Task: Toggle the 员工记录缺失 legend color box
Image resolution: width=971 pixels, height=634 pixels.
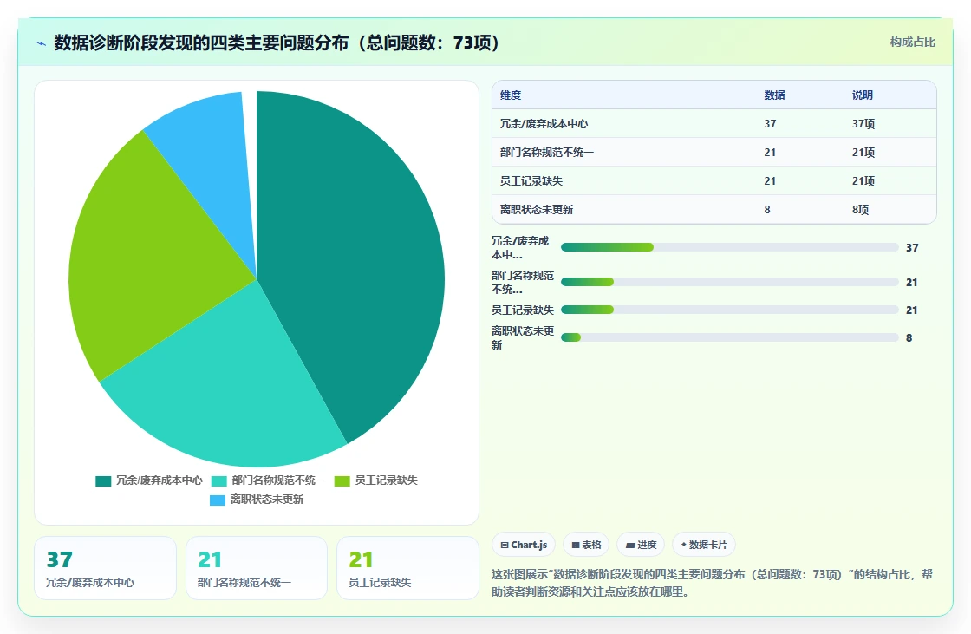Action: pyautogui.click(x=342, y=481)
